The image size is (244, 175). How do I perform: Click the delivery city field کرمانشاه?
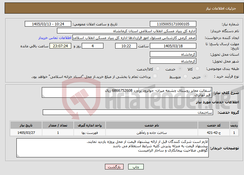pyautogui.click(x=173, y=61)
